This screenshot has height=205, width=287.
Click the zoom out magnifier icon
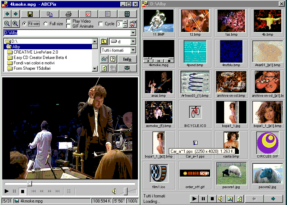click(x=7, y=24)
